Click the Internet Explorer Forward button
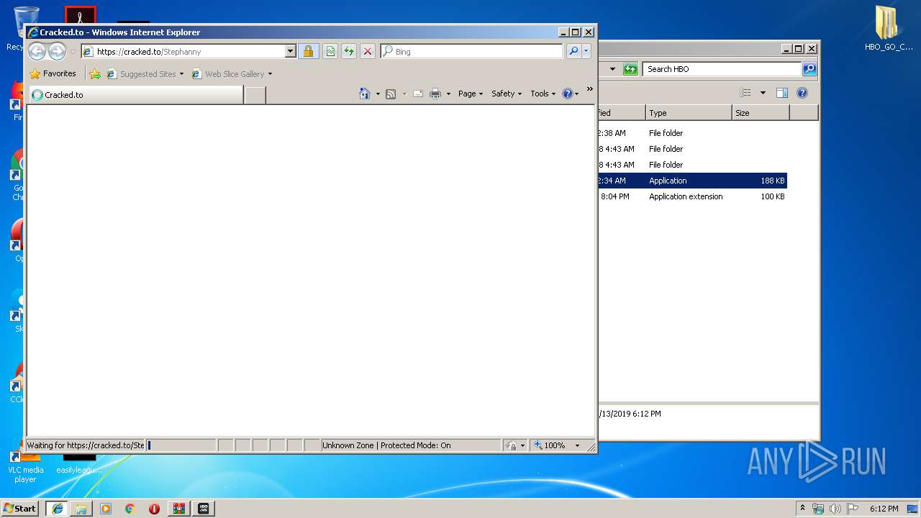Image resolution: width=921 pixels, height=518 pixels. 57,51
